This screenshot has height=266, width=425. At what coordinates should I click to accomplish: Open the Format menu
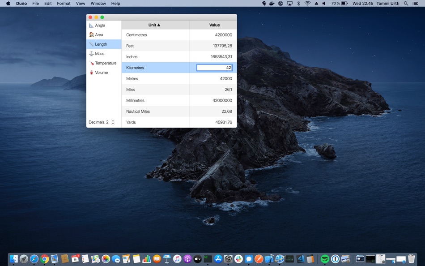coord(64,4)
